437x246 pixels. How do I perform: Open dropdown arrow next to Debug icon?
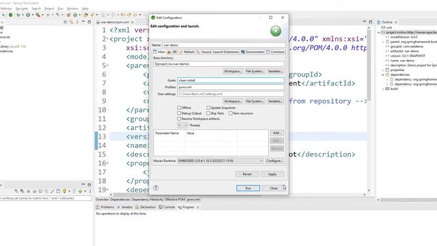[x=23, y=15]
